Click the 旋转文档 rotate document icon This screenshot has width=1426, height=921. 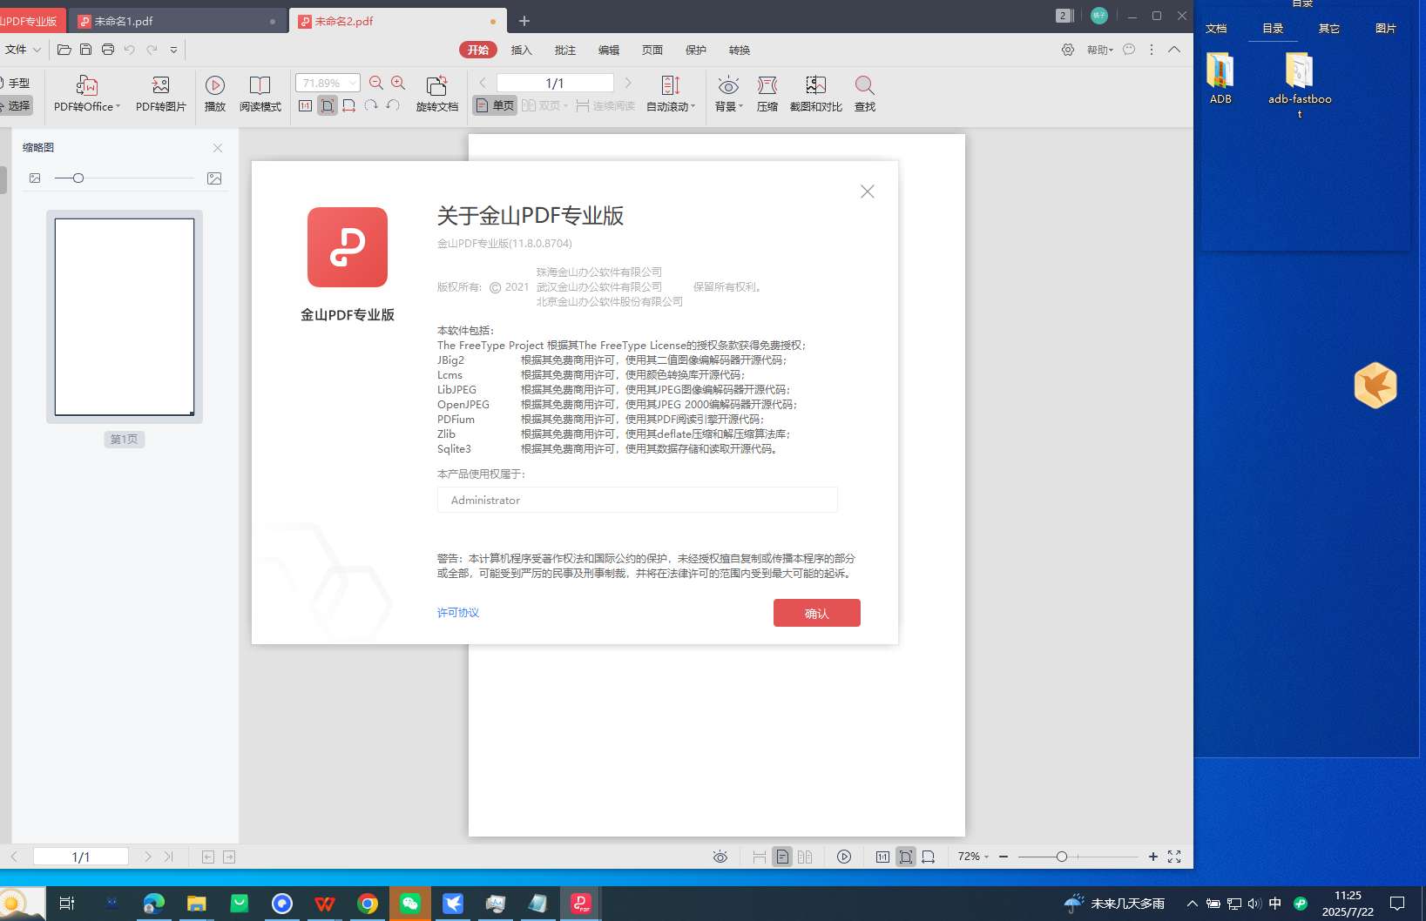click(436, 85)
